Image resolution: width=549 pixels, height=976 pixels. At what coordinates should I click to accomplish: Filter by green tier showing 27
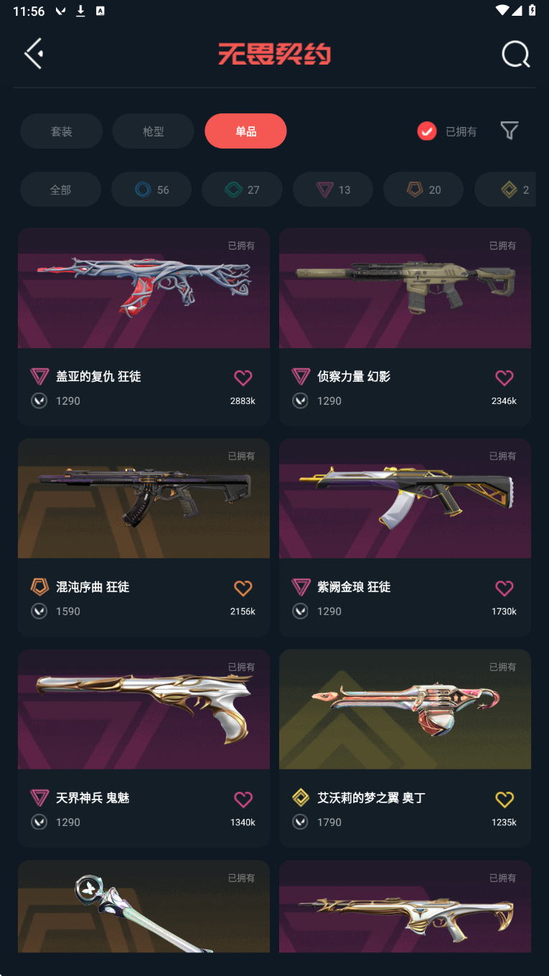[x=242, y=189]
